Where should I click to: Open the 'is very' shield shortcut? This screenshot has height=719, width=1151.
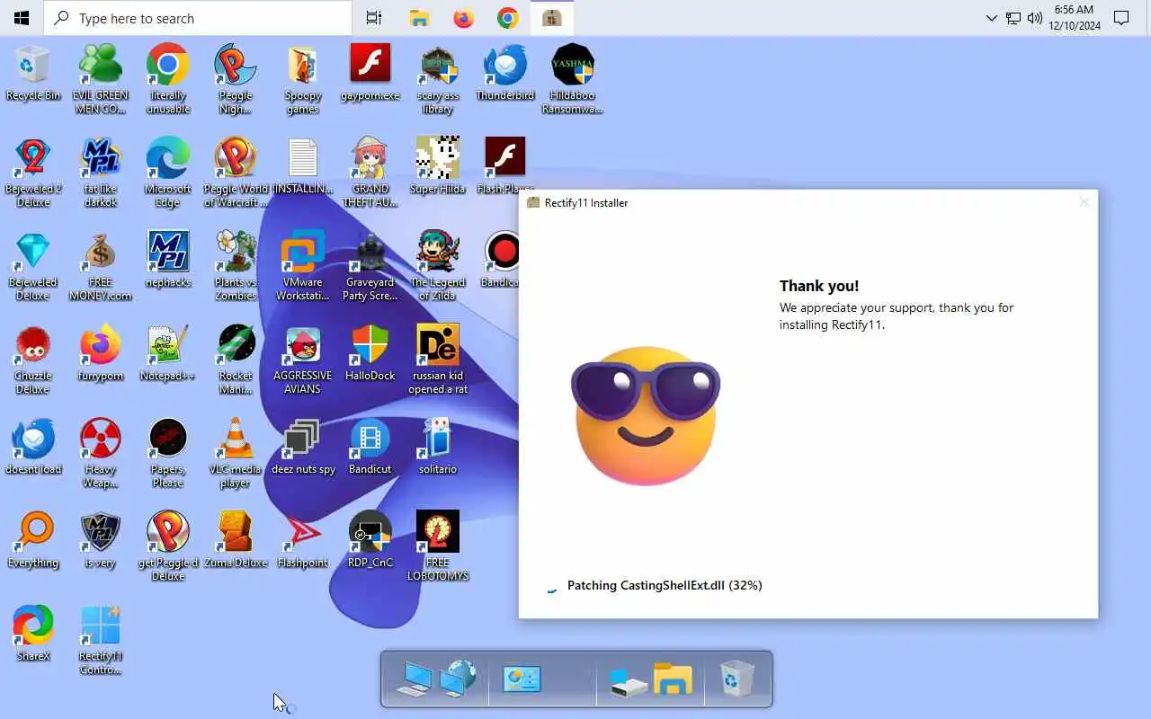pos(101,541)
